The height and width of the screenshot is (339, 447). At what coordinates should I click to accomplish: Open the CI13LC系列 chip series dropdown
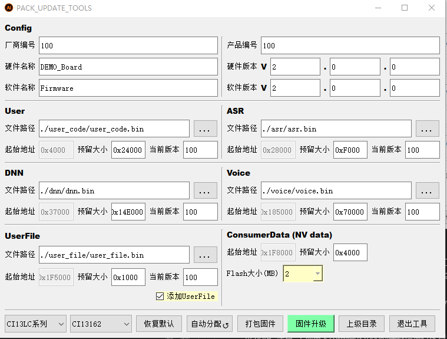pyautogui.click(x=35, y=324)
